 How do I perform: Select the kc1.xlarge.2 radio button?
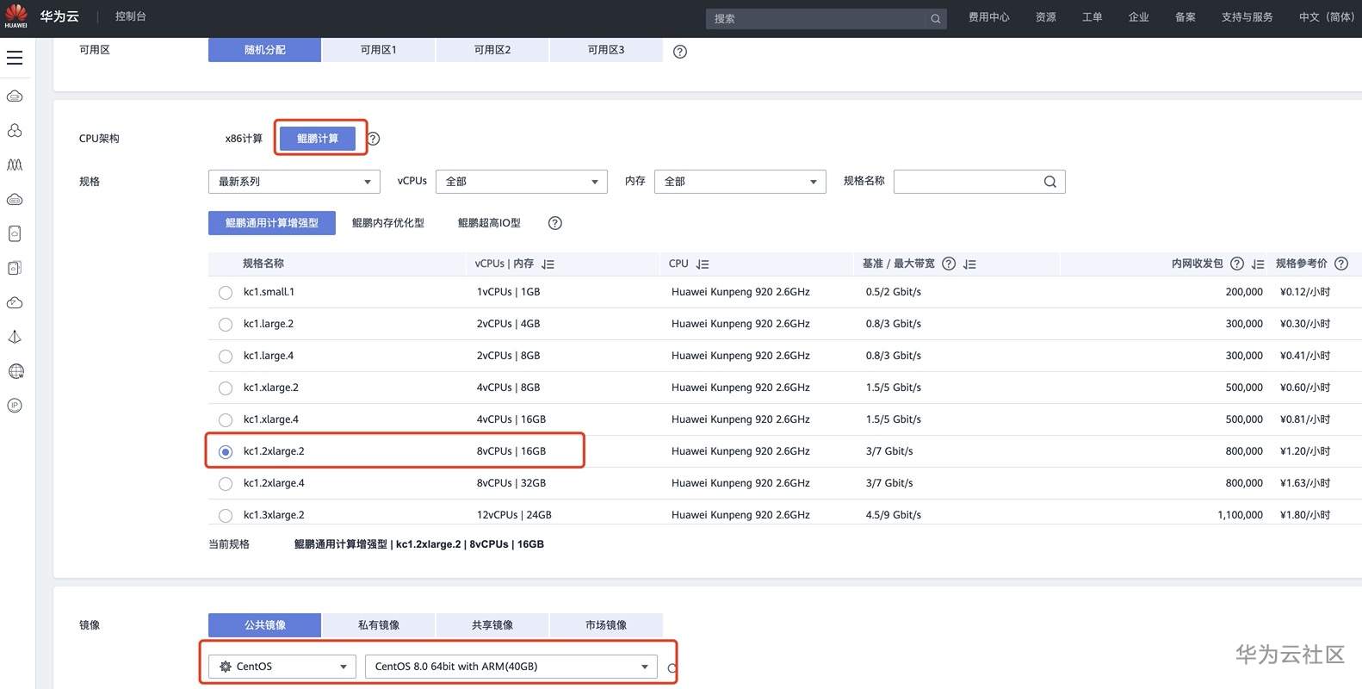coord(226,388)
